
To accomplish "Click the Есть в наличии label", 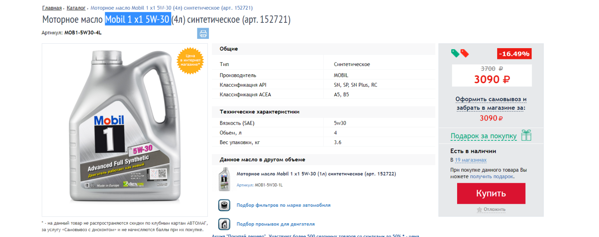I will tap(473, 151).
